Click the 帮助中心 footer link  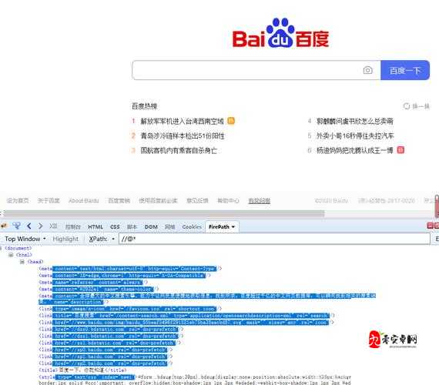coord(228,200)
